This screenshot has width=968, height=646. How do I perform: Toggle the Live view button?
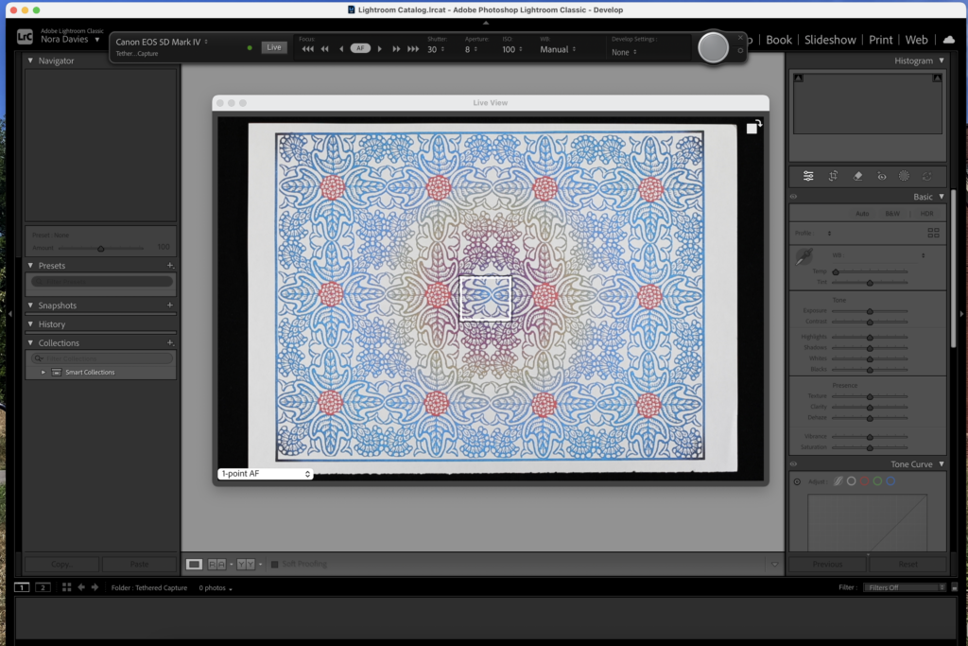coord(274,47)
